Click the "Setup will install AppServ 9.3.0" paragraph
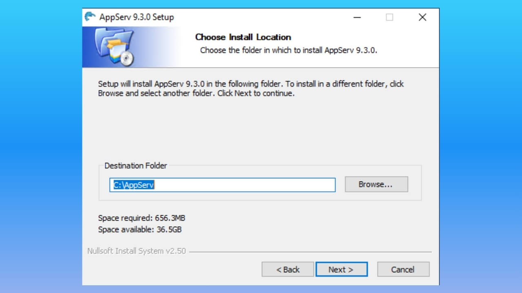 tap(251, 88)
